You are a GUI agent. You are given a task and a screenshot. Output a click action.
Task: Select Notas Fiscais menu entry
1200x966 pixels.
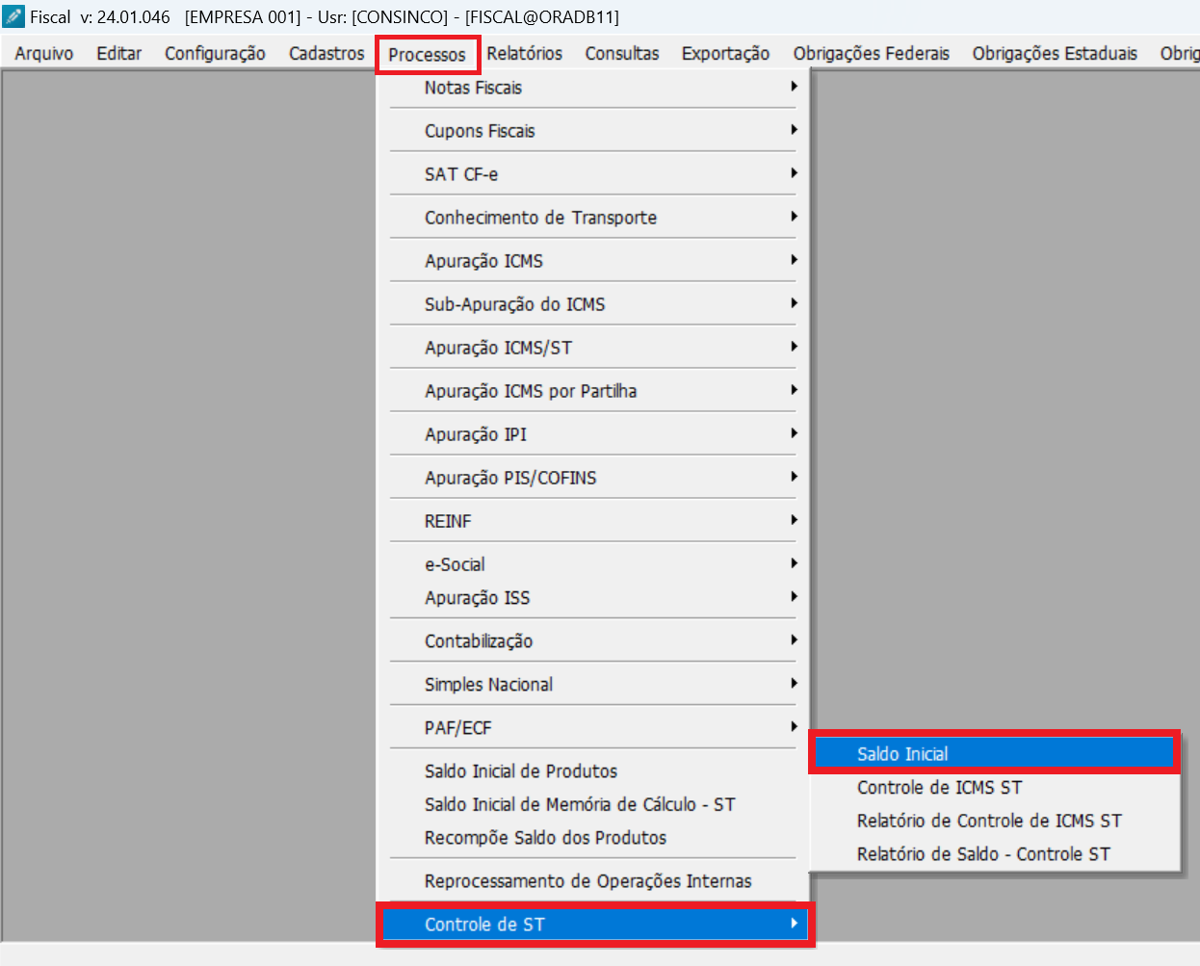(593, 88)
